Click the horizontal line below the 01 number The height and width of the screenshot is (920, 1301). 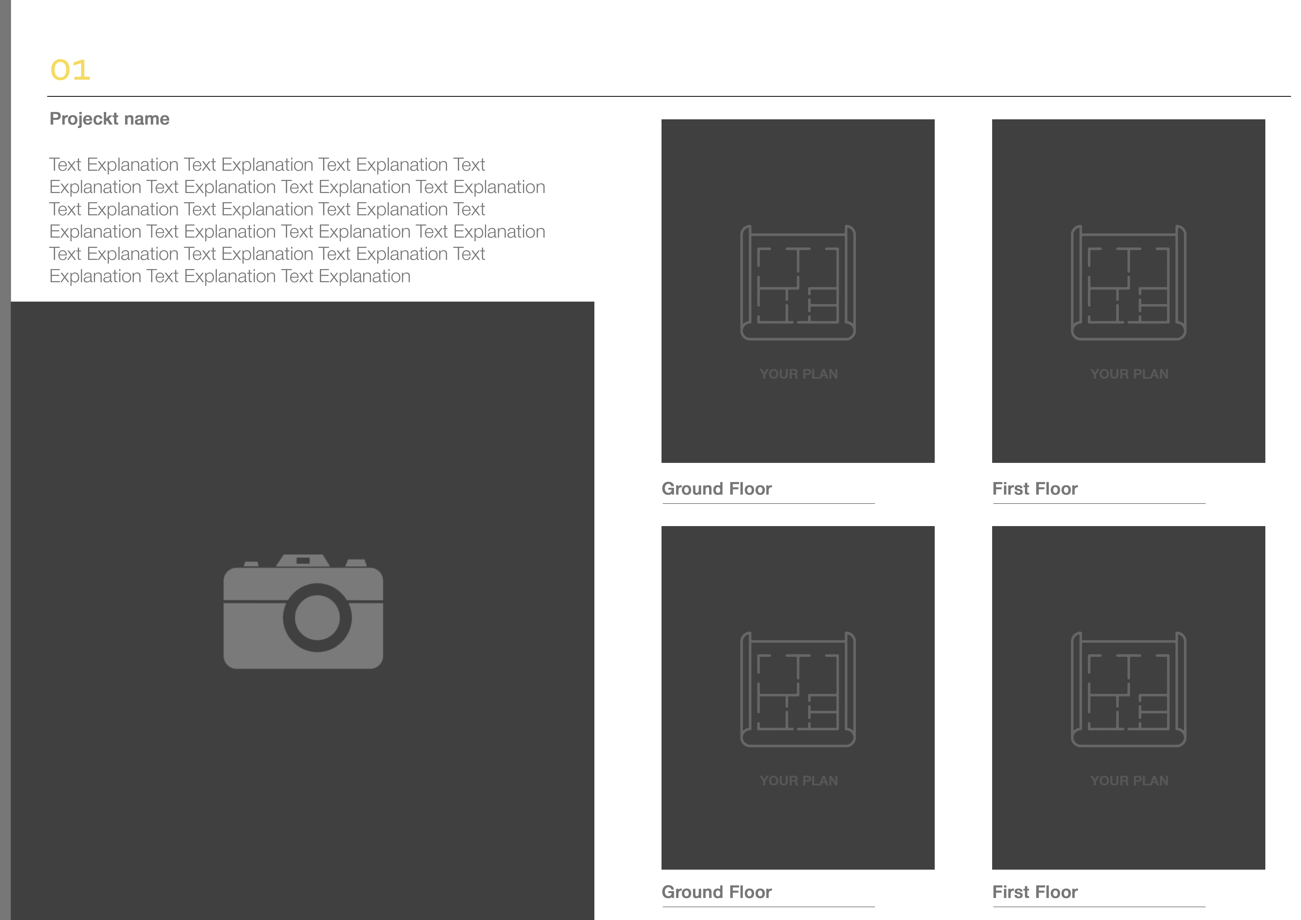[x=669, y=96]
